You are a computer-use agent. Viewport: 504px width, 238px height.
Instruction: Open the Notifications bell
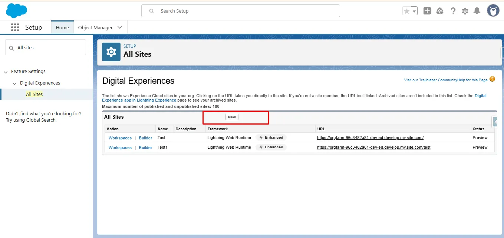477,11
